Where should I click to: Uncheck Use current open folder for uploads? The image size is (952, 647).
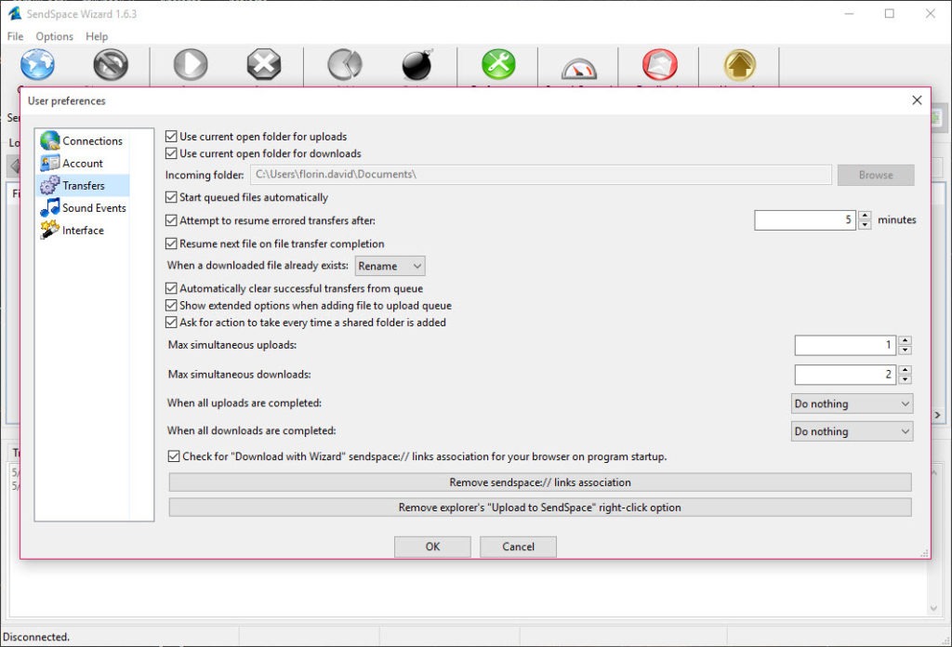point(171,136)
